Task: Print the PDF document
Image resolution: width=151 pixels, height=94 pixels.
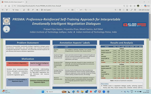Action: [x=120, y=10]
